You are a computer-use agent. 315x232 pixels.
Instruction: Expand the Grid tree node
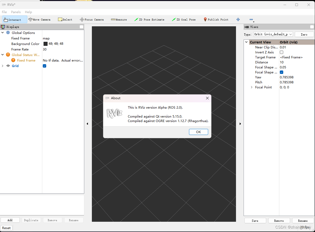tap(3, 66)
